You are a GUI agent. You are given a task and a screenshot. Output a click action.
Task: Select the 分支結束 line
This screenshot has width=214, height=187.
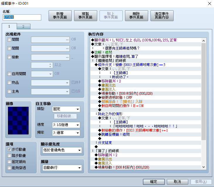pyautogui.click(x=146, y=143)
